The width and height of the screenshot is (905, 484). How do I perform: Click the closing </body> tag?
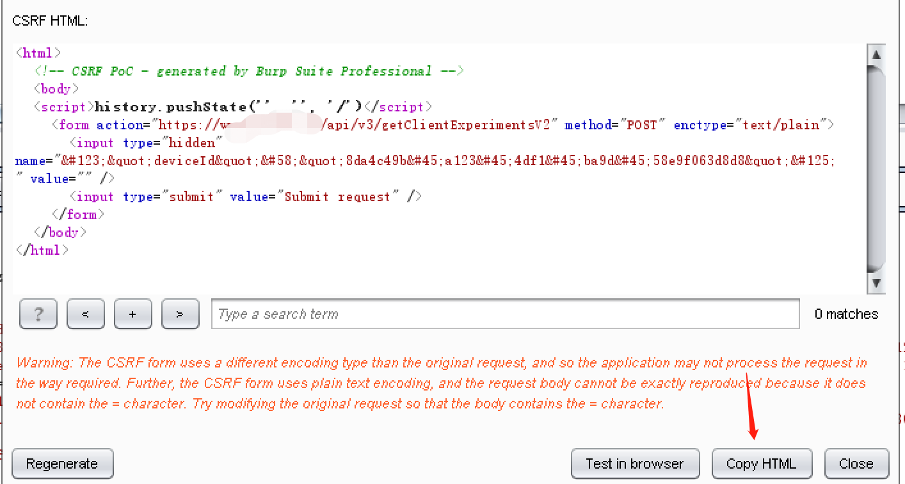coord(60,232)
